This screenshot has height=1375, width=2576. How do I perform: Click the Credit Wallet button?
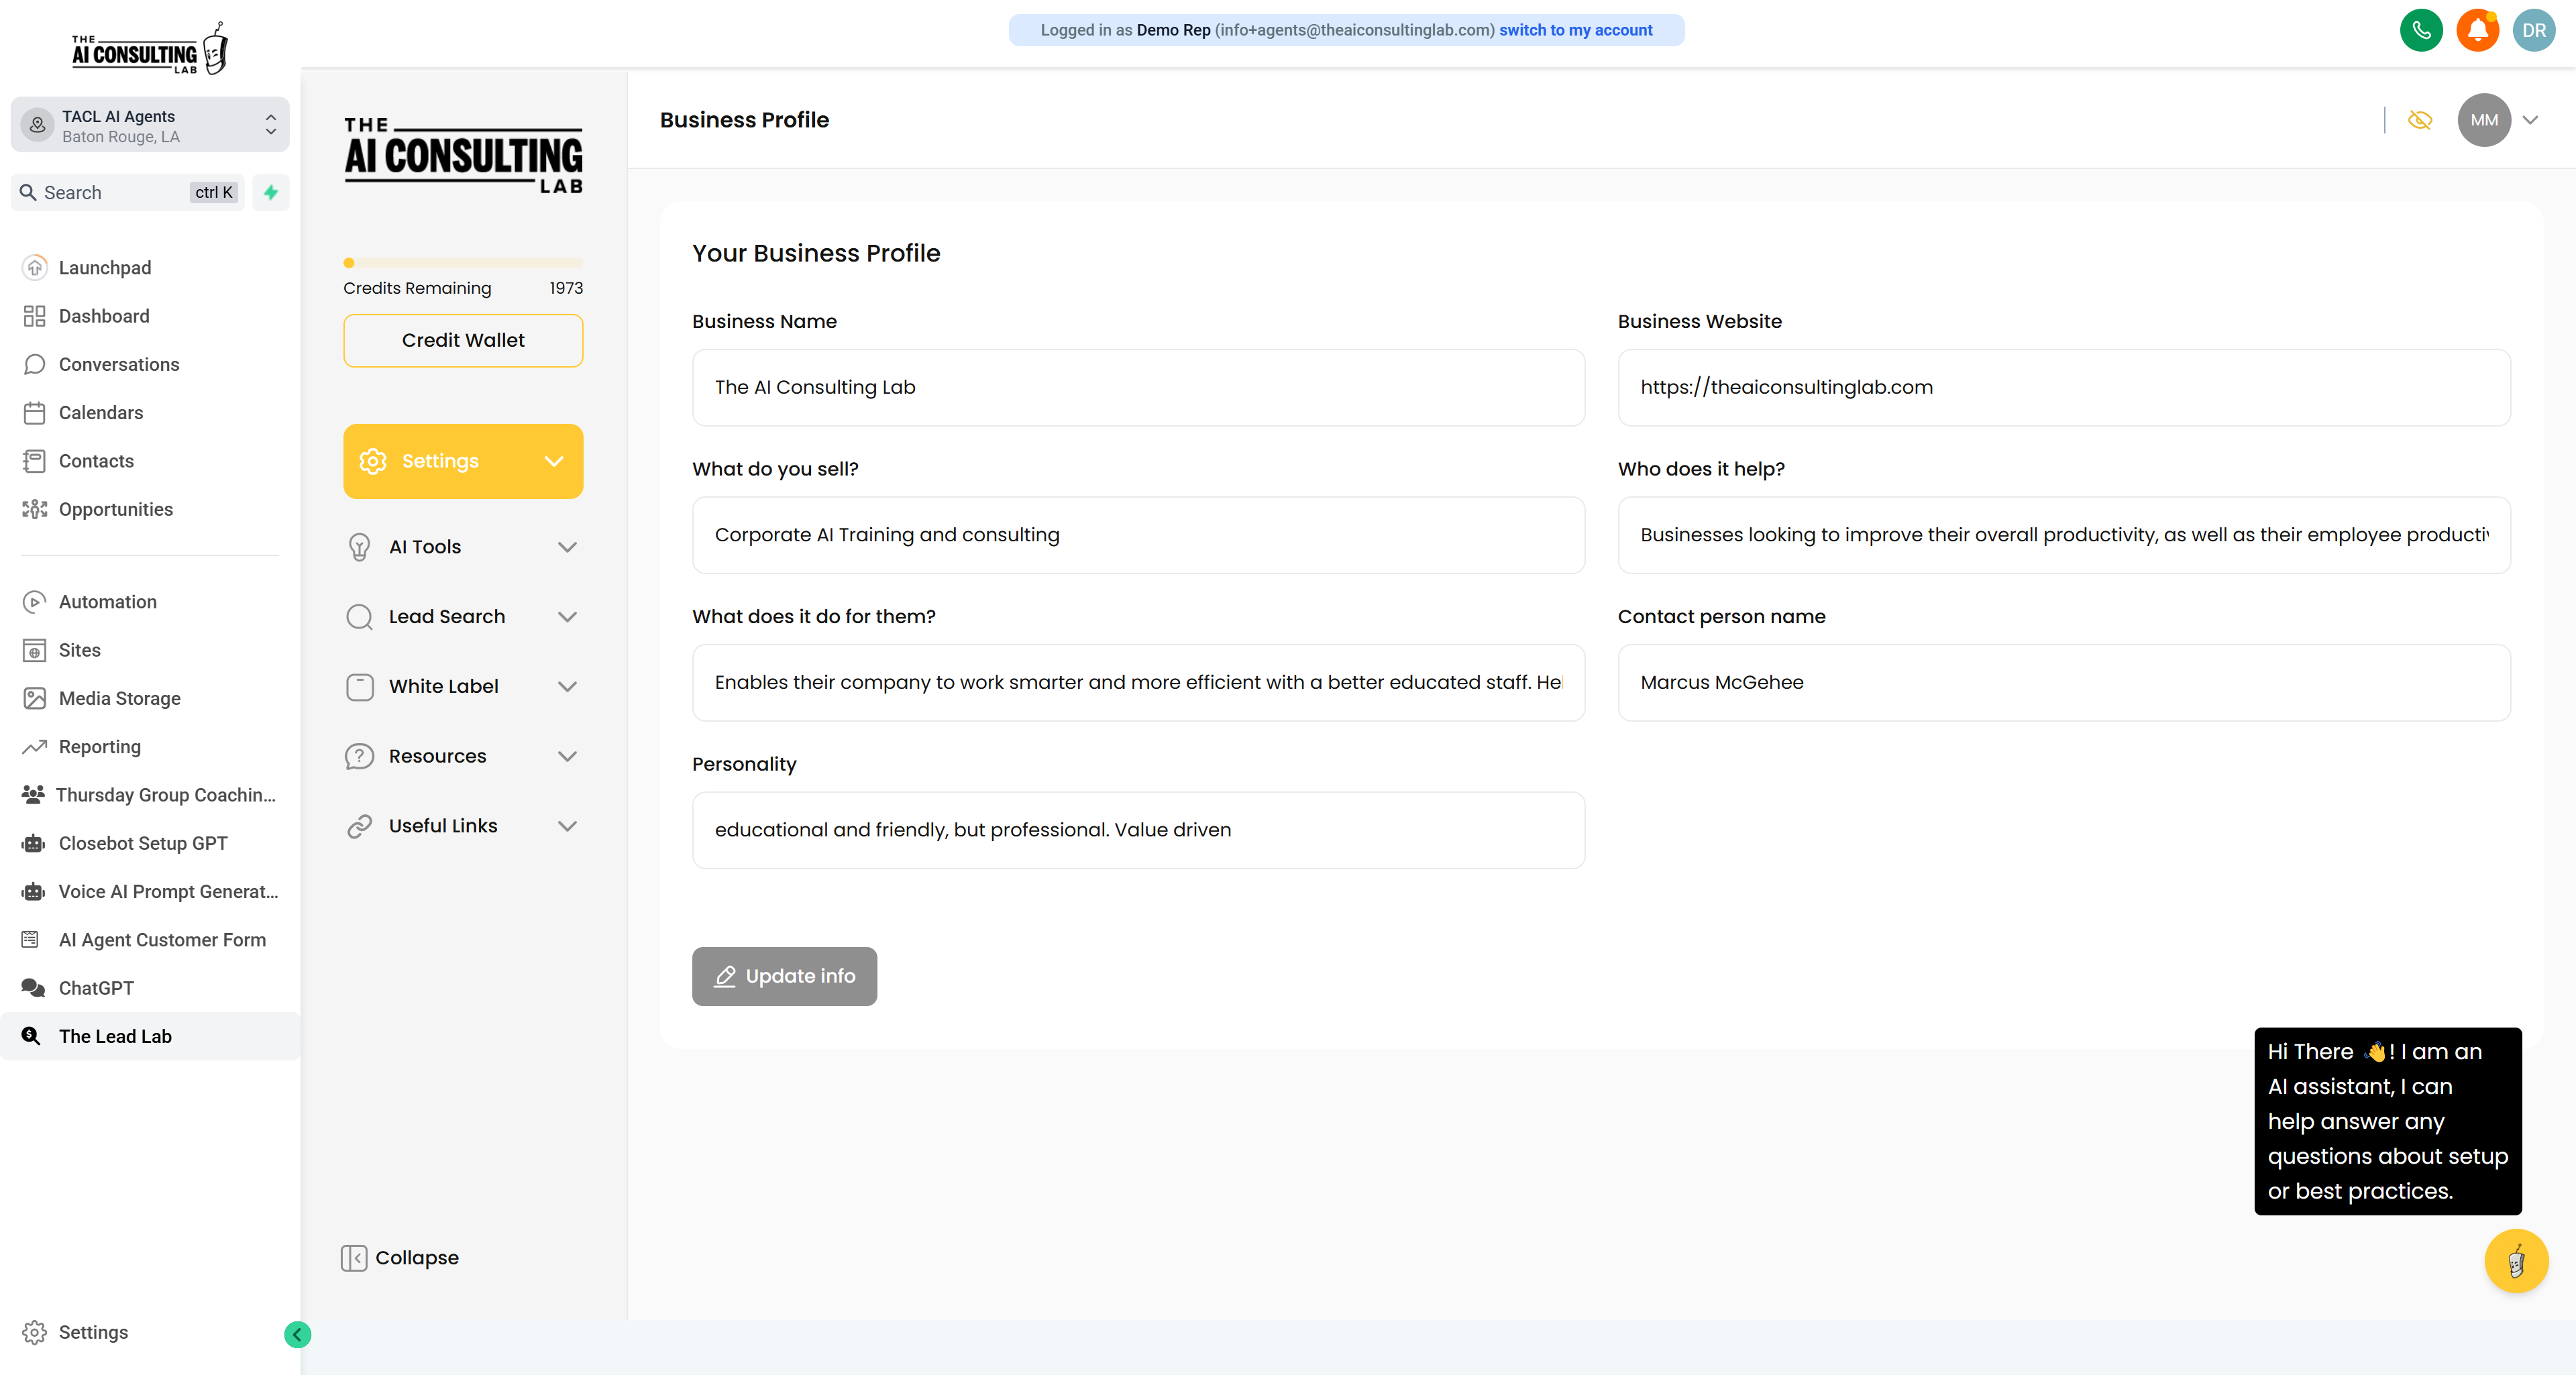[x=462, y=340]
